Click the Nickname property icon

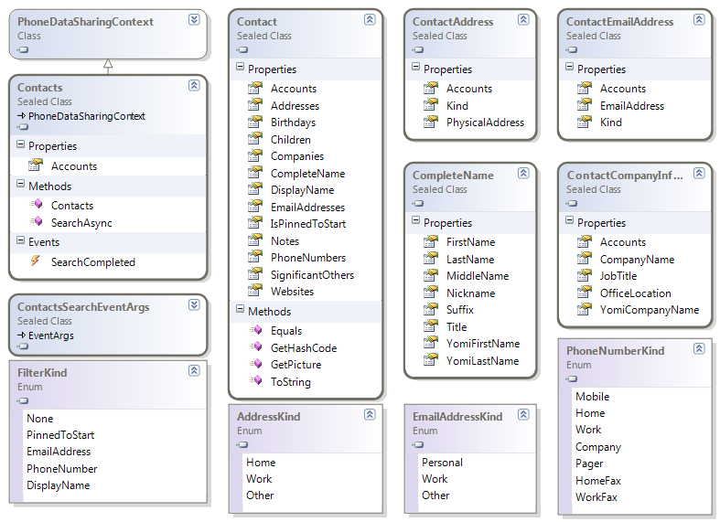coord(430,292)
